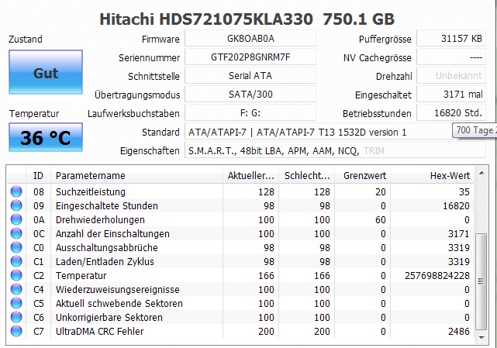The height and width of the screenshot is (348, 497).
Task: Click the Schlecht... column header
Action: (x=306, y=176)
